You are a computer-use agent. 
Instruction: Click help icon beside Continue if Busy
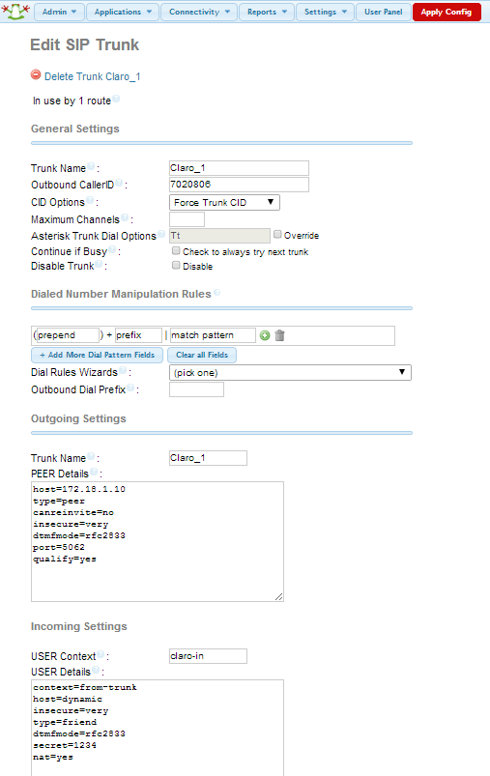tap(112, 249)
